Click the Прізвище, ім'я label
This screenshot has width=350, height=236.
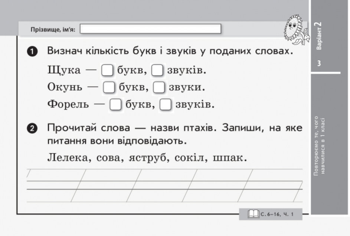click(x=53, y=29)
